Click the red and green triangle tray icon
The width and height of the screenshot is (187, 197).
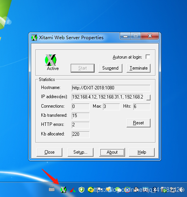pos(73,190)
